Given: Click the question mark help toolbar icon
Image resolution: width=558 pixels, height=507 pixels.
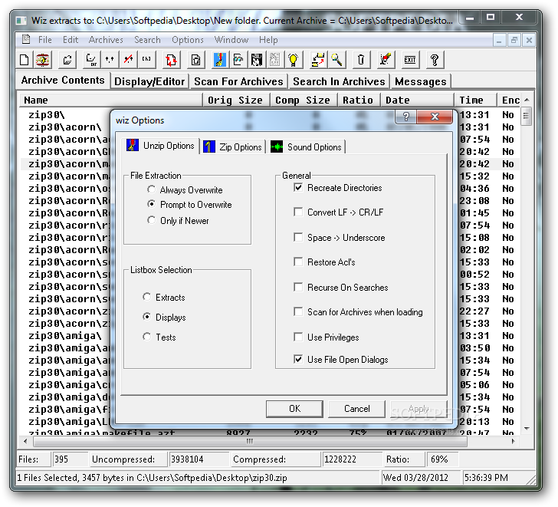Looking at the screenshot, I should pyautogui.click(x=435, y=60).
